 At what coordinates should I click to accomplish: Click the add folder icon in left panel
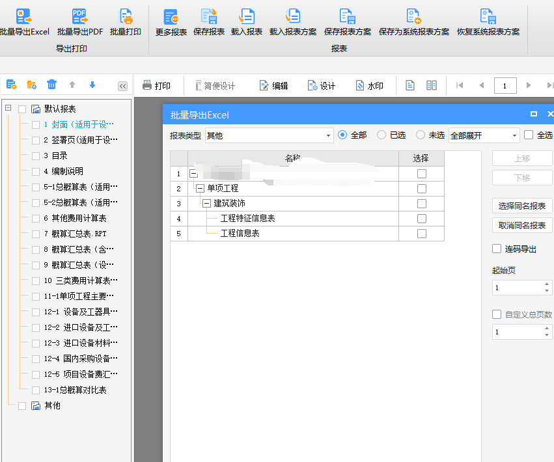point(32,85)
